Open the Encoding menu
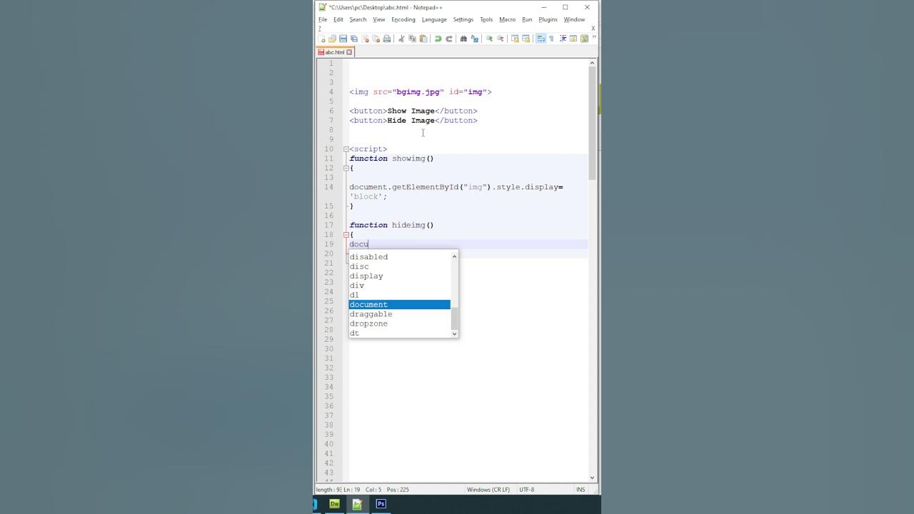 click(x=403, y=19)
